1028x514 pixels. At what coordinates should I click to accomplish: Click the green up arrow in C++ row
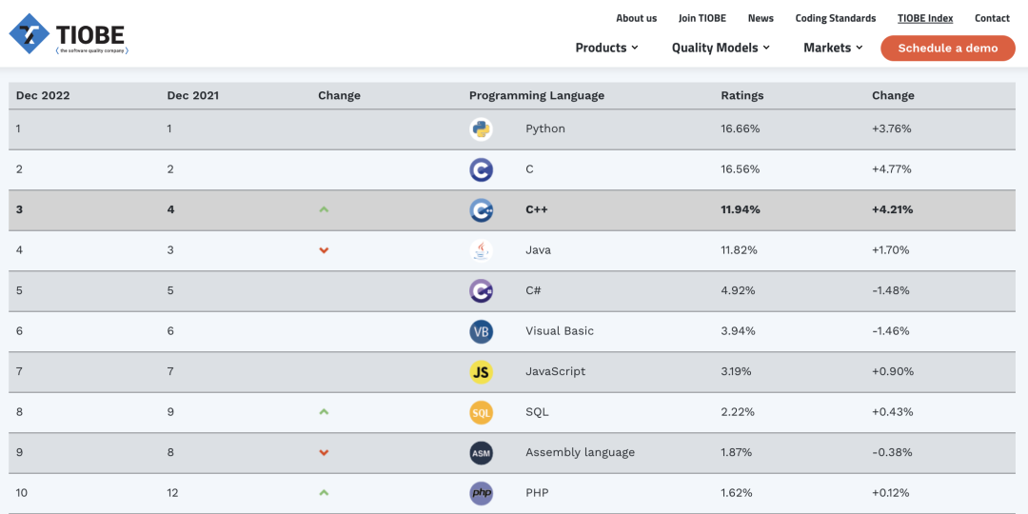324,209
